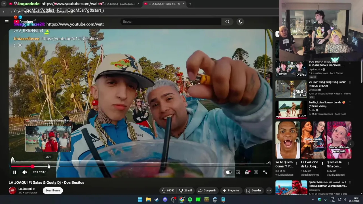Open Google Chrome taskbar icon
363x204 pixels.
182,199
